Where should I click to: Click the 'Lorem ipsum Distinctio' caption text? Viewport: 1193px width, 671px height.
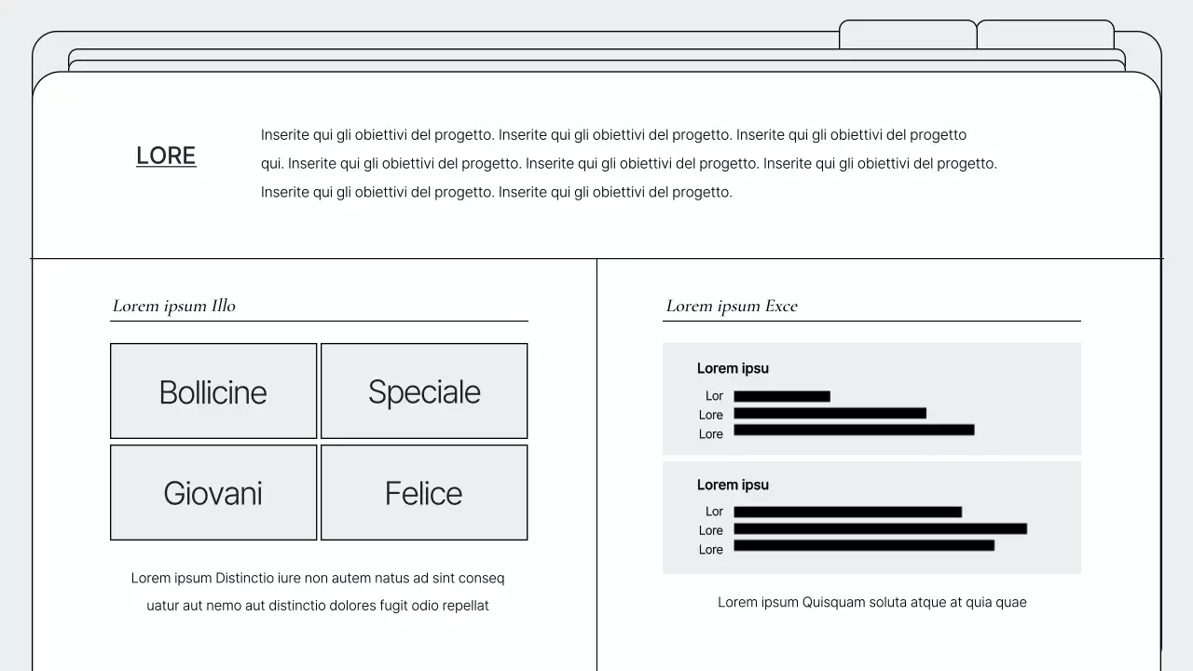pyautogui.click(x=318, y=591)
